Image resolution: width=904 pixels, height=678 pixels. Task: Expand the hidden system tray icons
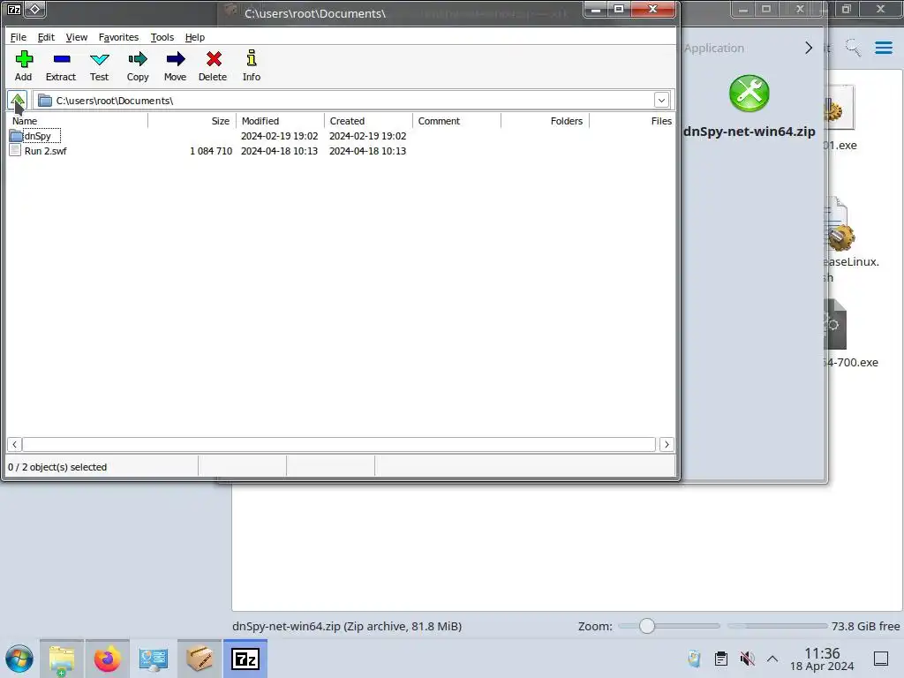[x=772, y=659]
